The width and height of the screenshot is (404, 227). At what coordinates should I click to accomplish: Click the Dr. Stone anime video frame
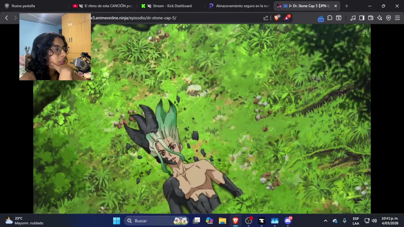pos(202,119)
